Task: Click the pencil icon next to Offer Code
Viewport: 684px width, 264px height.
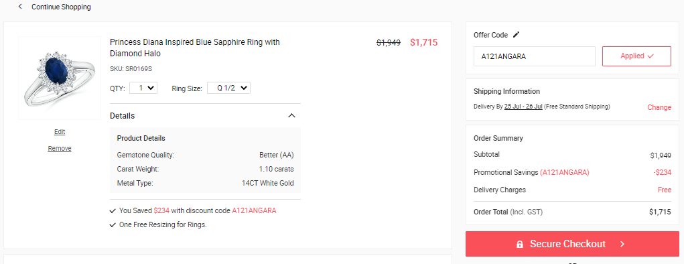Action: coord(517,35)
